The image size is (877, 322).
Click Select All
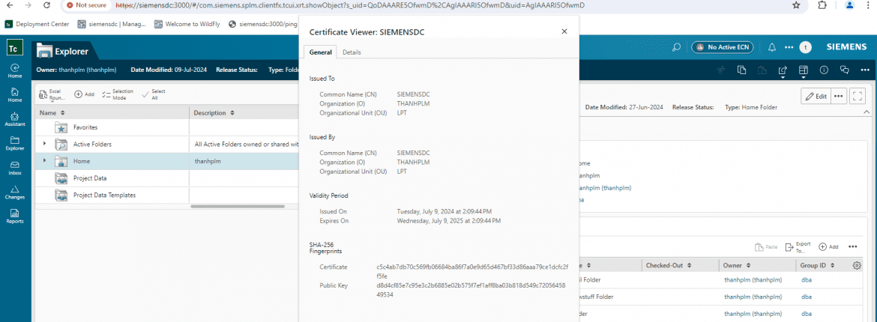154,94
